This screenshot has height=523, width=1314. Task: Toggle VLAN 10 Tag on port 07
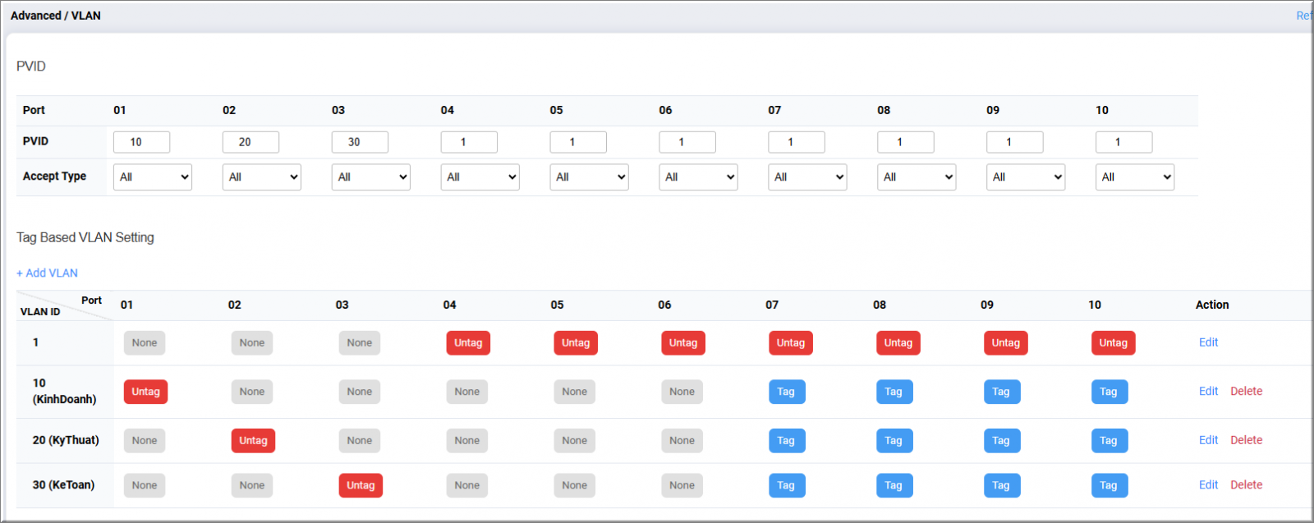pos(786,392)
